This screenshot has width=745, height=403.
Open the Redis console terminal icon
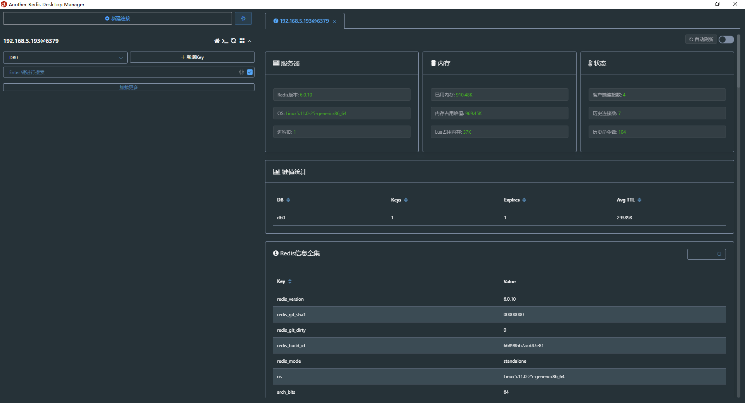(225, 41)
